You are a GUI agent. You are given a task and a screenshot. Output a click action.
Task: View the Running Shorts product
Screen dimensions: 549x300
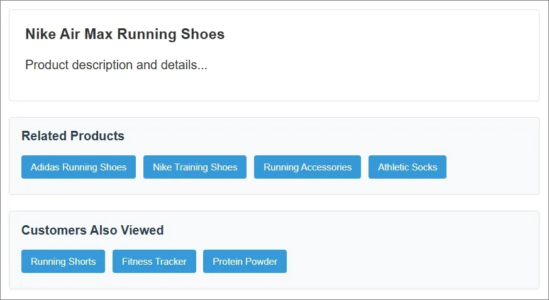click(63, 262)
